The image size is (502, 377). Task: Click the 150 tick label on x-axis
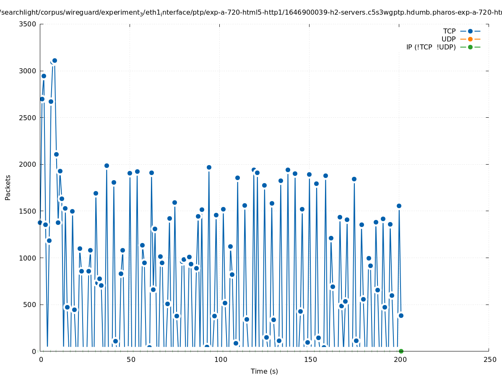pyautogui.click(x=310, y=359)
